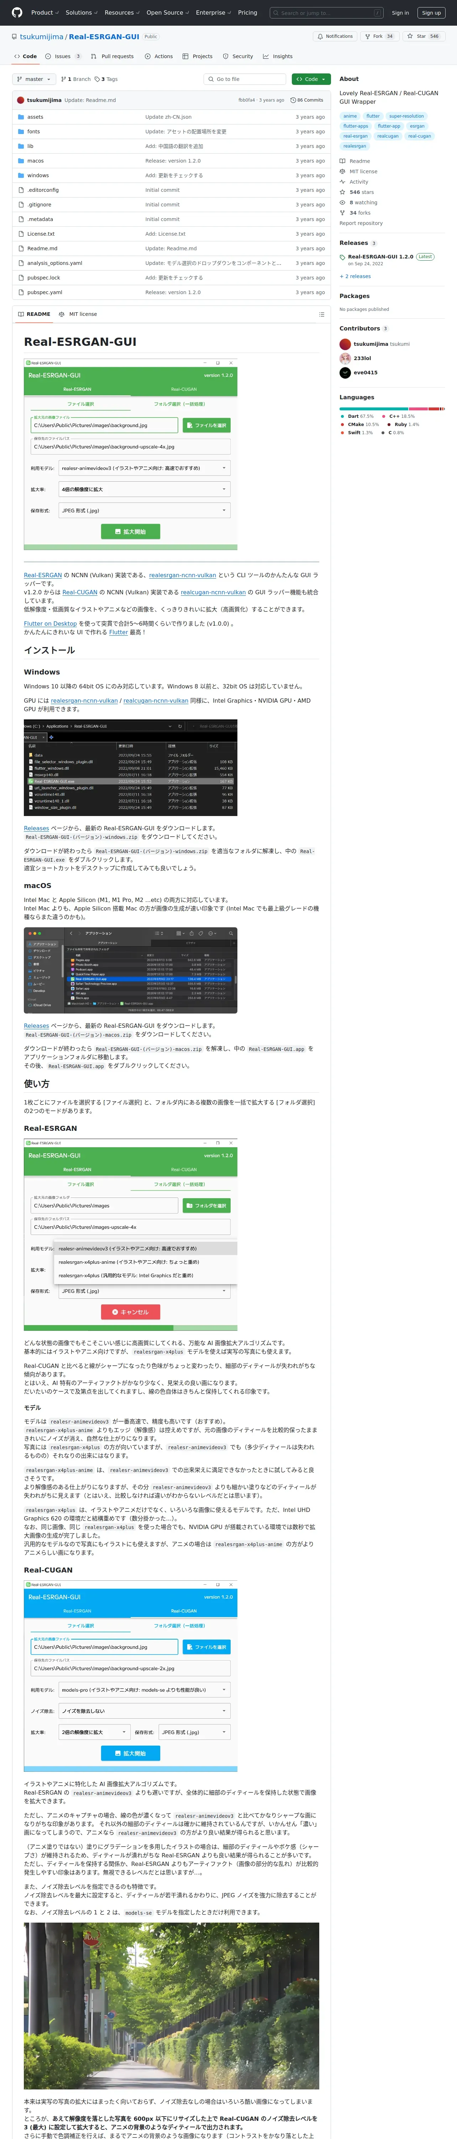The image size is (457, 2139).
Task: Open contributor eve0415 avatar
Action: [345, 373]
